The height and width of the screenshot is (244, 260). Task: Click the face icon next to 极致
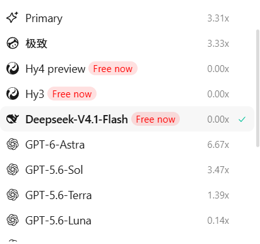(x=13, y=43)
